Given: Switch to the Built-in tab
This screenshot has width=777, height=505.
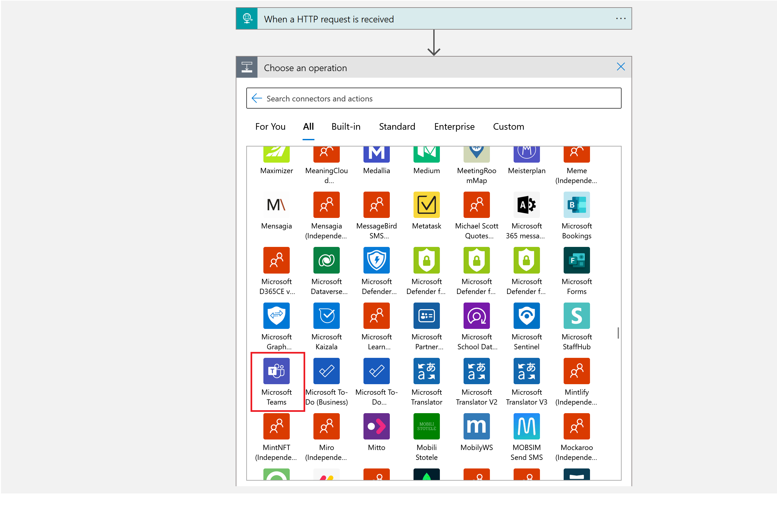Looking at the screenshot, I should [346, 127].
